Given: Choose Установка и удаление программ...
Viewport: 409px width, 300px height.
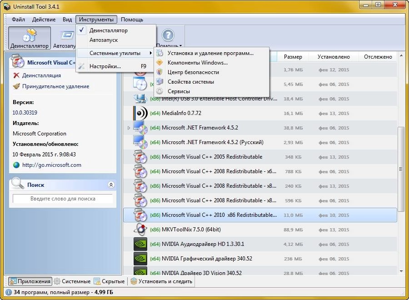Looking at the screenshot, I should click(x=212, y=53).
